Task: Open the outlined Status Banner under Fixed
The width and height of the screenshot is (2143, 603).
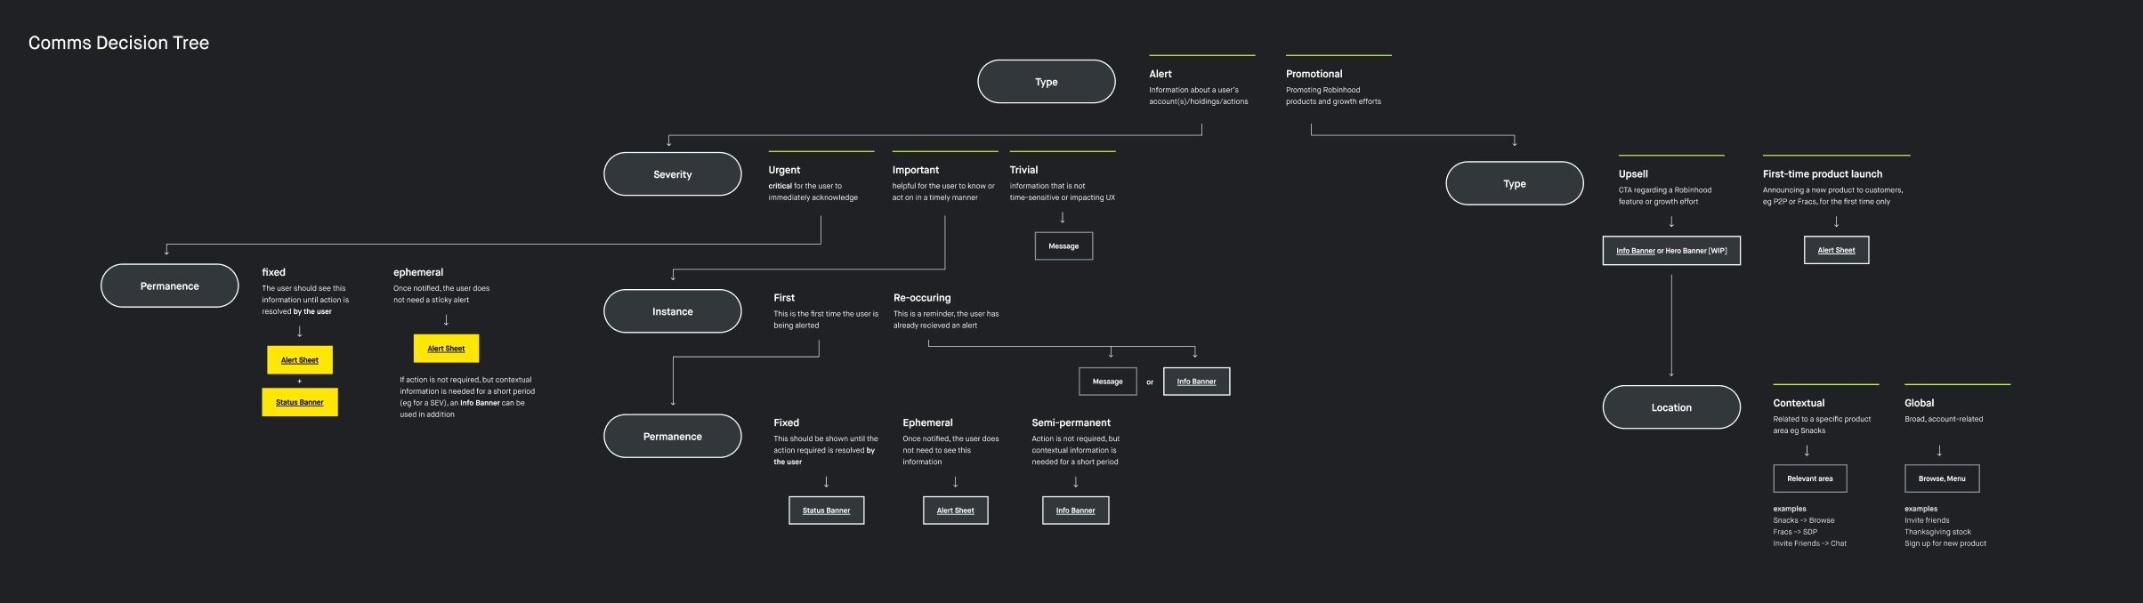Action: [826, 511]
